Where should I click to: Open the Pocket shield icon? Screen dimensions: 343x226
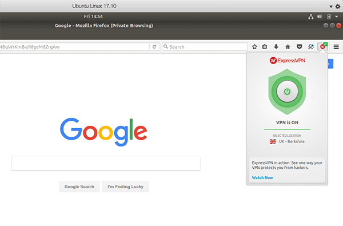tap(299, 47)
